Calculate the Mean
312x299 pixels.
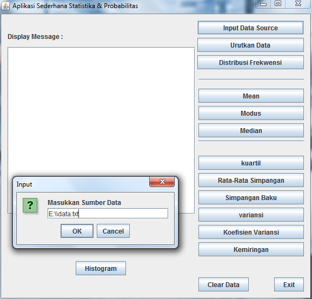point(251,96)
